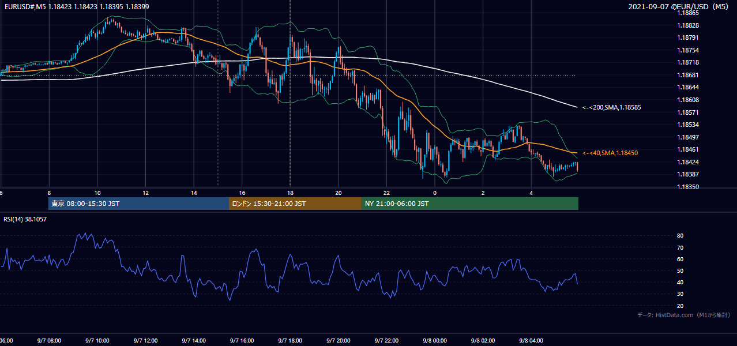Select the London 15:30-21:00 JST session bar
737x346 pixels.
295,204
